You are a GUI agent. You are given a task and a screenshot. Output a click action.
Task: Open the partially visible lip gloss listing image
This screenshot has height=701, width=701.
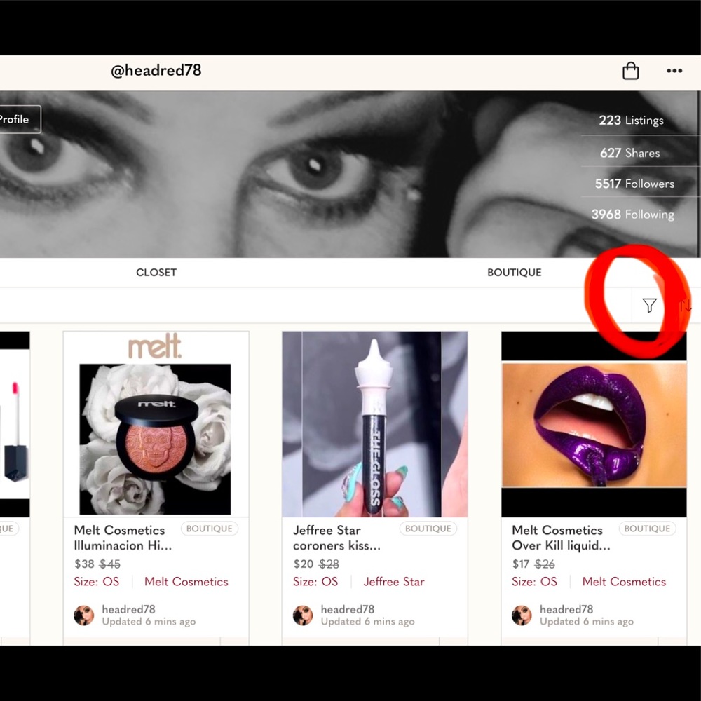[15, 424]
